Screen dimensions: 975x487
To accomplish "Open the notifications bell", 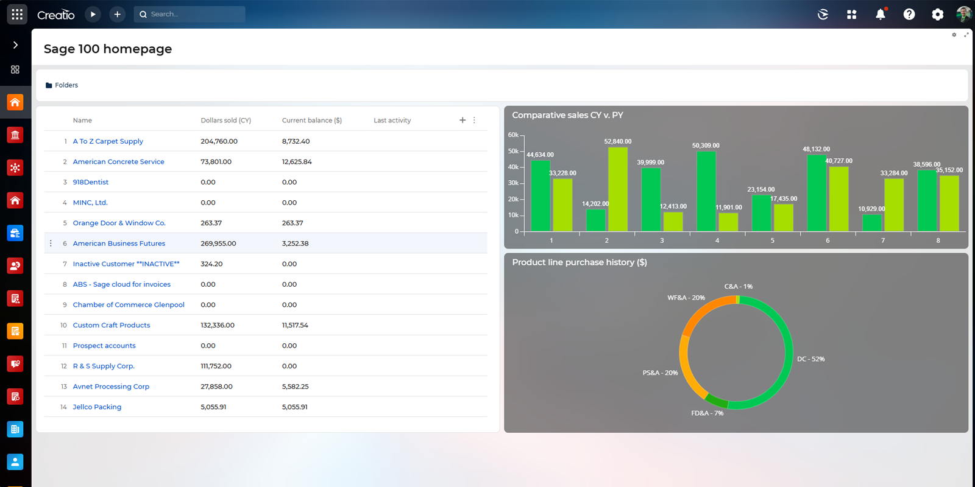I will [x=880, y=14].
